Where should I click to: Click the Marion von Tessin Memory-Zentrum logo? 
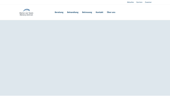coord(26,12)
